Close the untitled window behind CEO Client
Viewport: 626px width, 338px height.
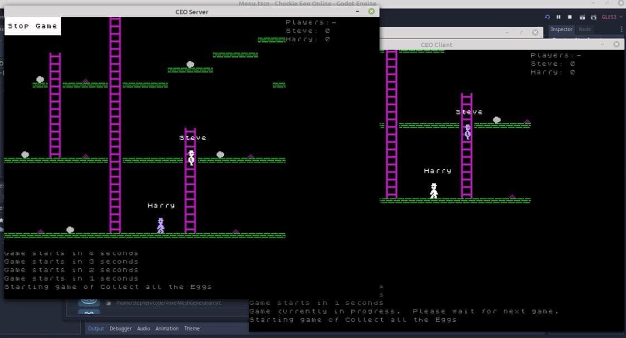[x=535, y=32]
